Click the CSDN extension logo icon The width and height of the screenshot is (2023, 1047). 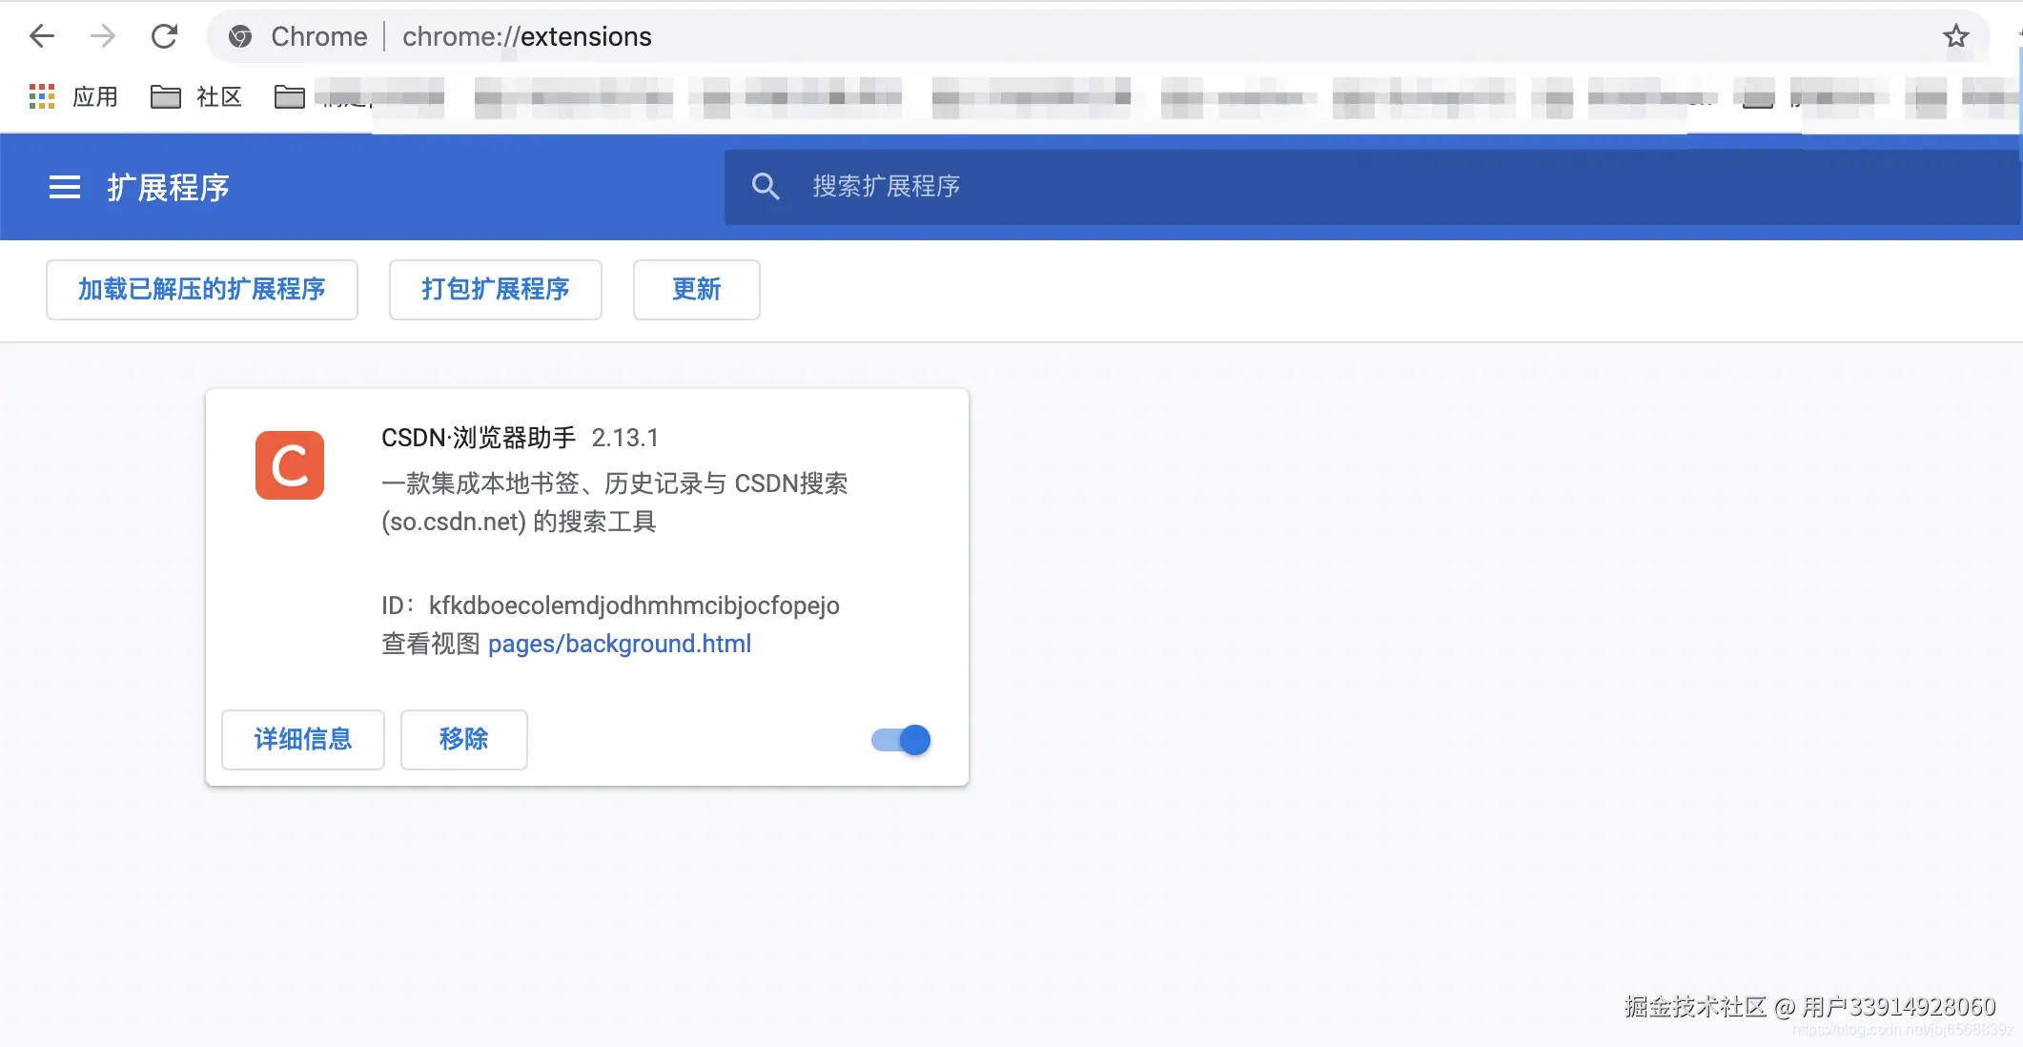point(290,465)
